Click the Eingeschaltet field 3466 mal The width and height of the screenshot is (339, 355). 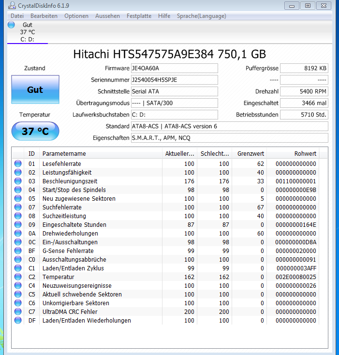pos(304,103)
